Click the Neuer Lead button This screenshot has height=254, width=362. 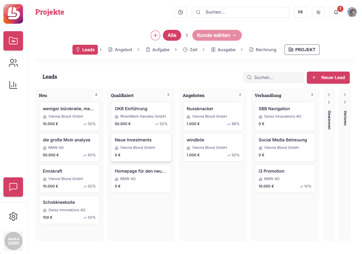(328, 78)
